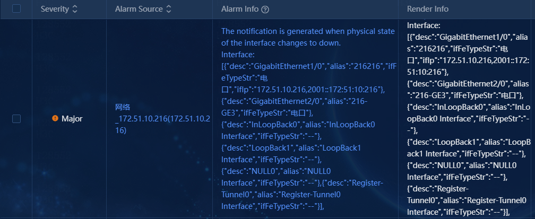Viewport: 535px width, 219px height.
Task: Open the 'notification is generated' alarm description link
Action: (308, 37)
